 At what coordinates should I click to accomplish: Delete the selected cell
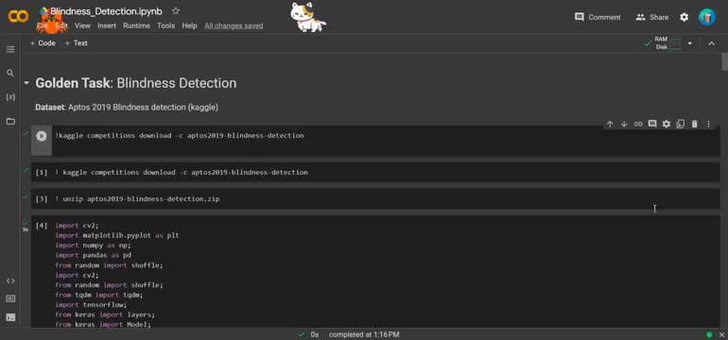[695, 124]
